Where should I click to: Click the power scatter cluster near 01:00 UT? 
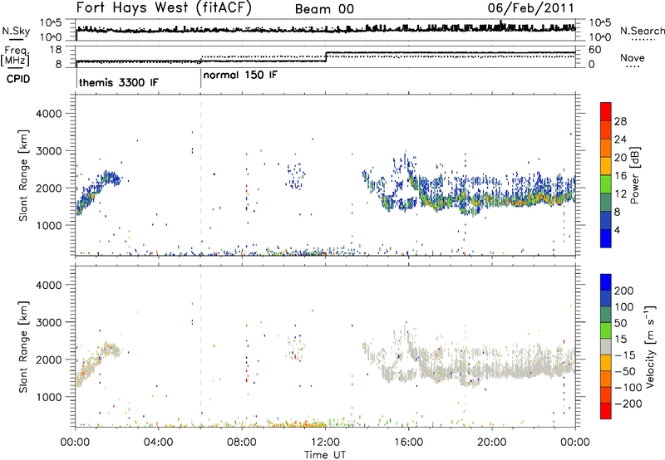97,192
